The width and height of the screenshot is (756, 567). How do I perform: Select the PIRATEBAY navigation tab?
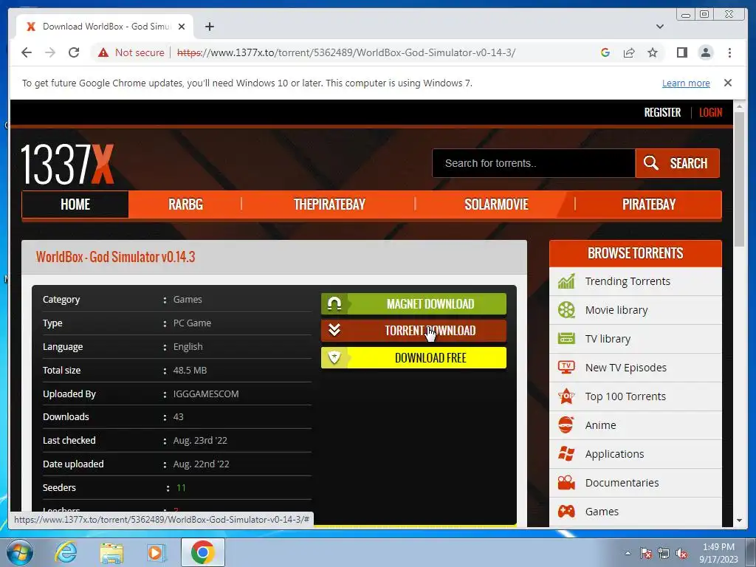click(648, 205)
